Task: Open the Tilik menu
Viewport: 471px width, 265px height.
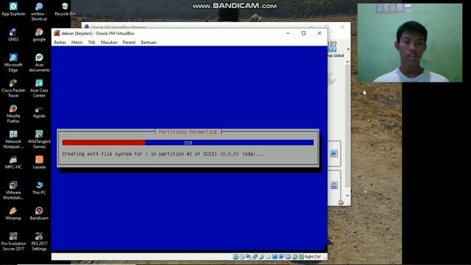Action: [x=91, y=43]
